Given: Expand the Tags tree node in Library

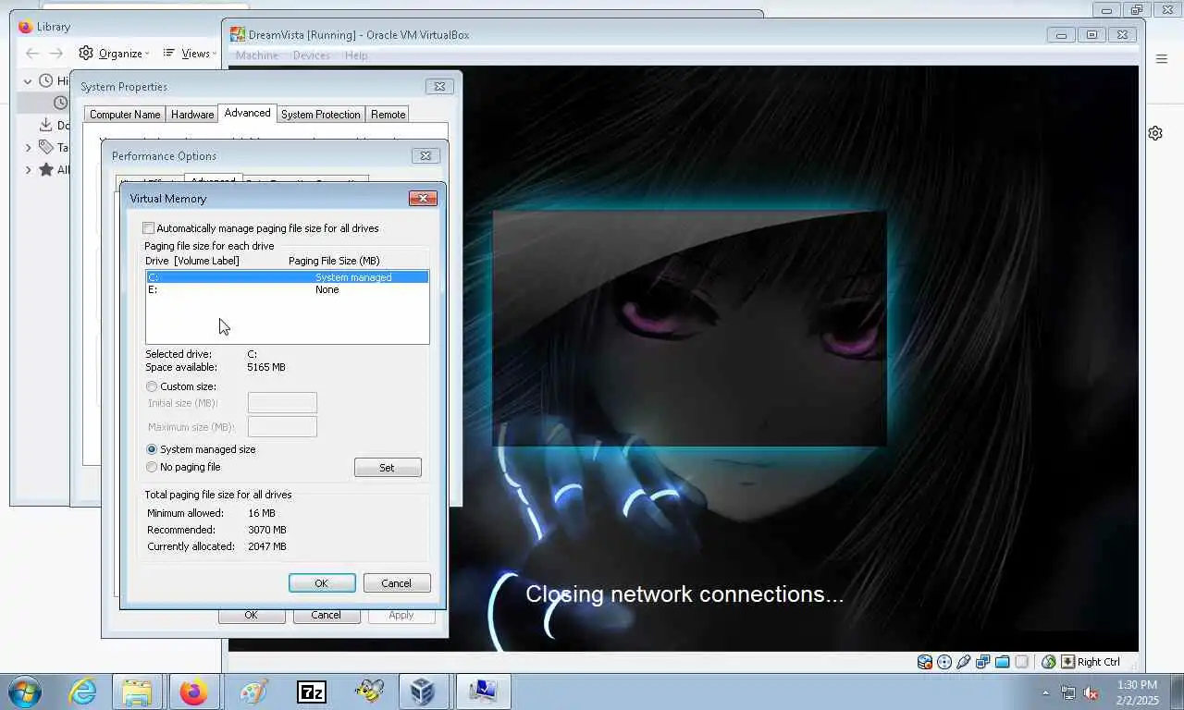Looking at the screenshot, I should pos(28,147).
